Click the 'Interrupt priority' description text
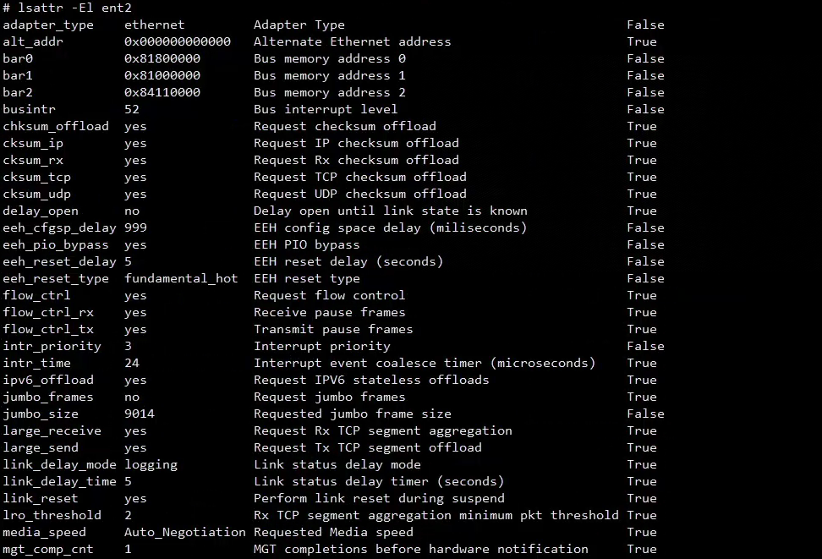Image resolution: width=822 pixels, height=559 pixels. (321, 346)
